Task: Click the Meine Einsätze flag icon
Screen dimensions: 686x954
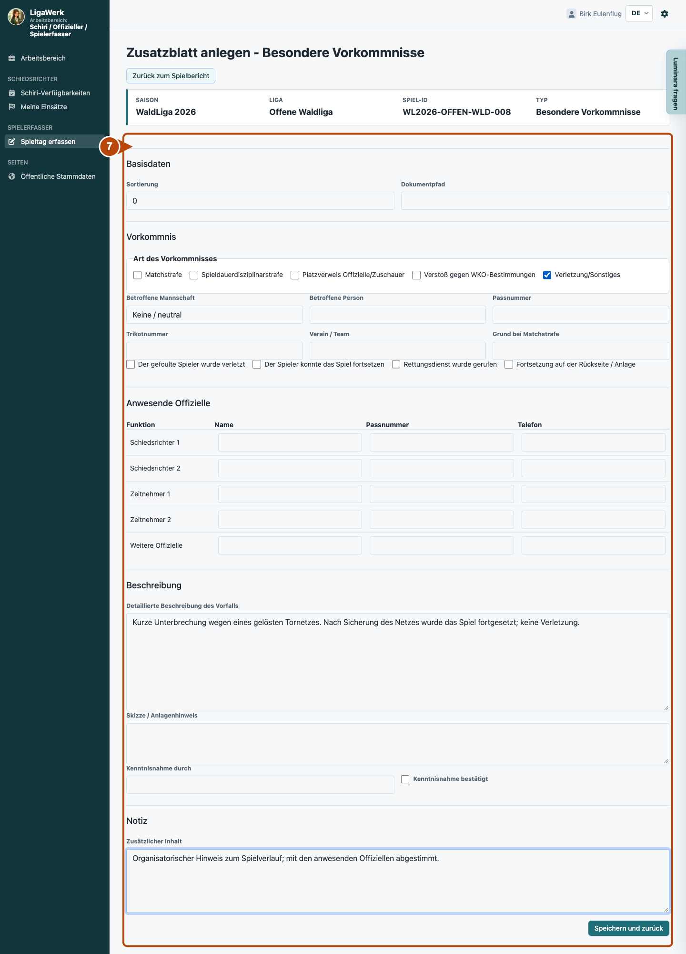Action: [x=12, y=107]
